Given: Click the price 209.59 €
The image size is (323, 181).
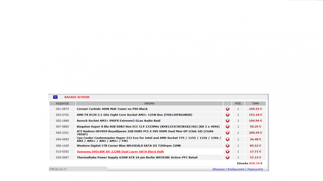Looking at the screenshot, I should point(255,133).
